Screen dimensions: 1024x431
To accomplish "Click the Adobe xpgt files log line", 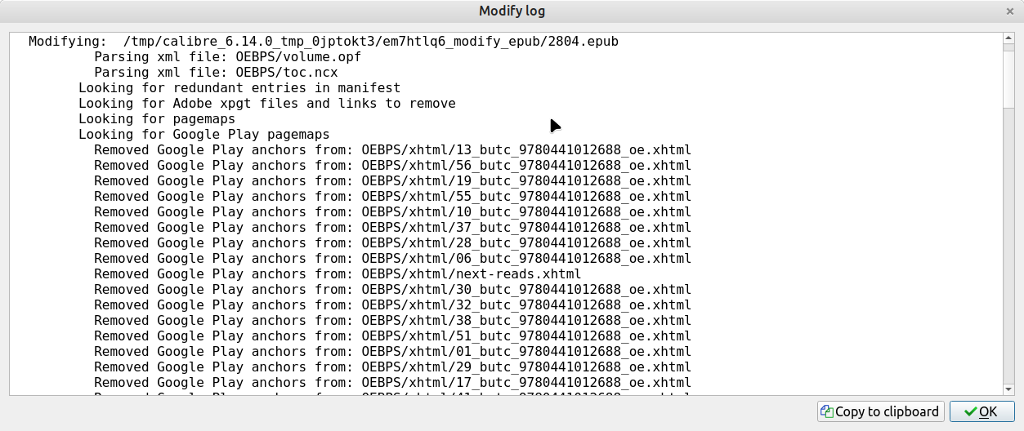I will (266, 104).
